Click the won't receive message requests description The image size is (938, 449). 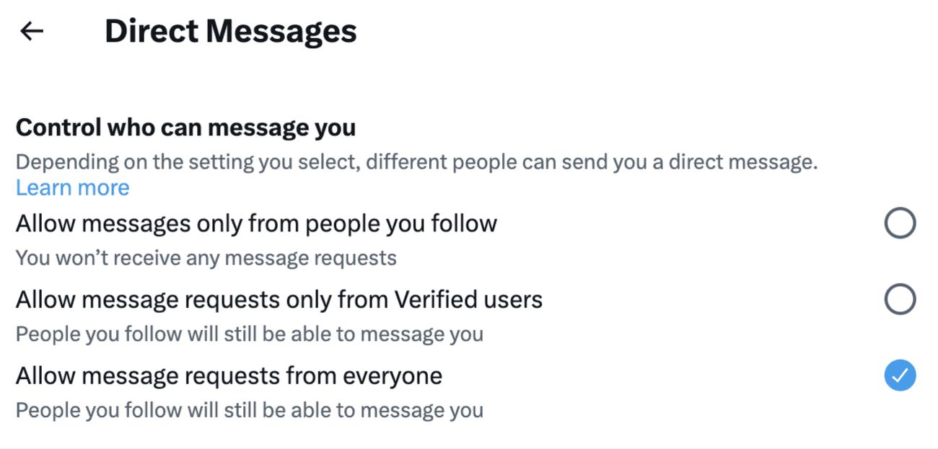(x=206, y=257)
